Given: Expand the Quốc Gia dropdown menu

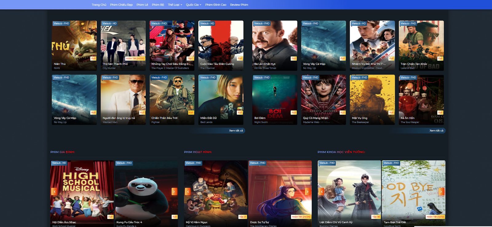Looking at the screenshot, I should click(193, 5).
